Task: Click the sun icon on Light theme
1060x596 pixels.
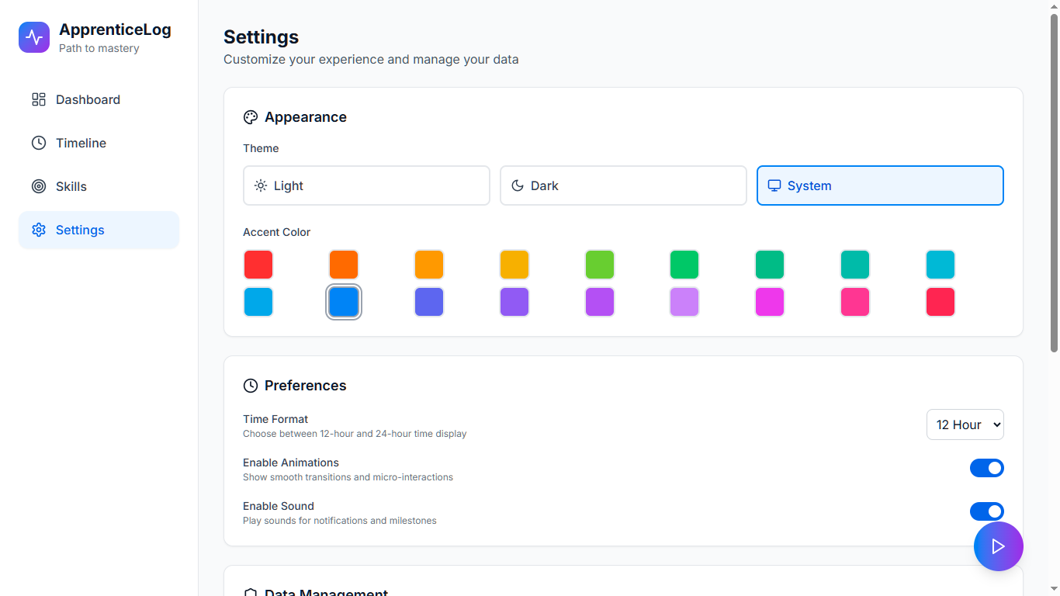Action: [x=261, y=185]
